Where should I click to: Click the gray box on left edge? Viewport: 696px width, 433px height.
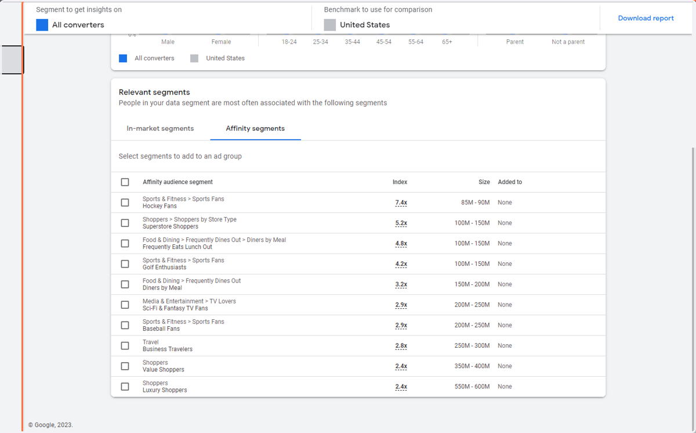pos(12,60)
